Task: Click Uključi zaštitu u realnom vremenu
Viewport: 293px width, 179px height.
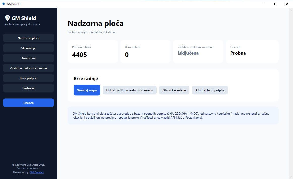Action: [x=130, y=90]
